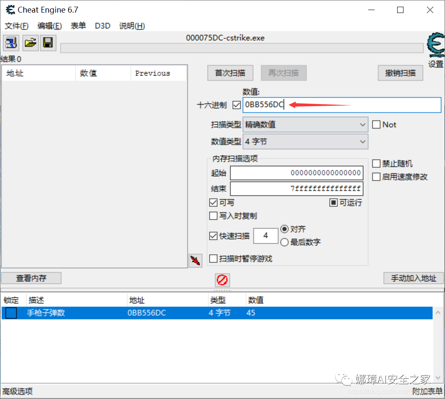The width and height of the screenshot is (445, 399).
Task: Select the 最后数字 radio button
Action: pos(284,242)
